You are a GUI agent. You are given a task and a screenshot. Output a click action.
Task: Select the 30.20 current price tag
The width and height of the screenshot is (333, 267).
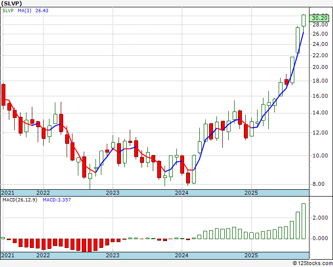click(320, 18)
